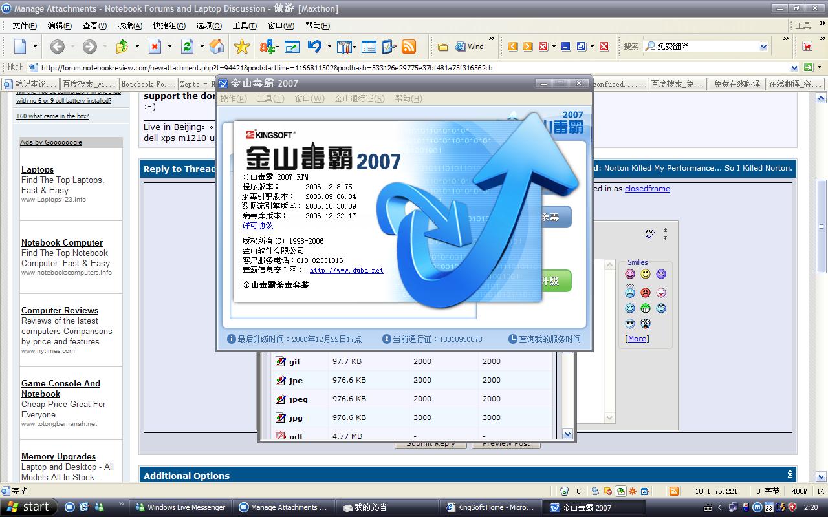Switch to KingSoft Home taskbar item

pyautogui.click(x=490, y=507)
